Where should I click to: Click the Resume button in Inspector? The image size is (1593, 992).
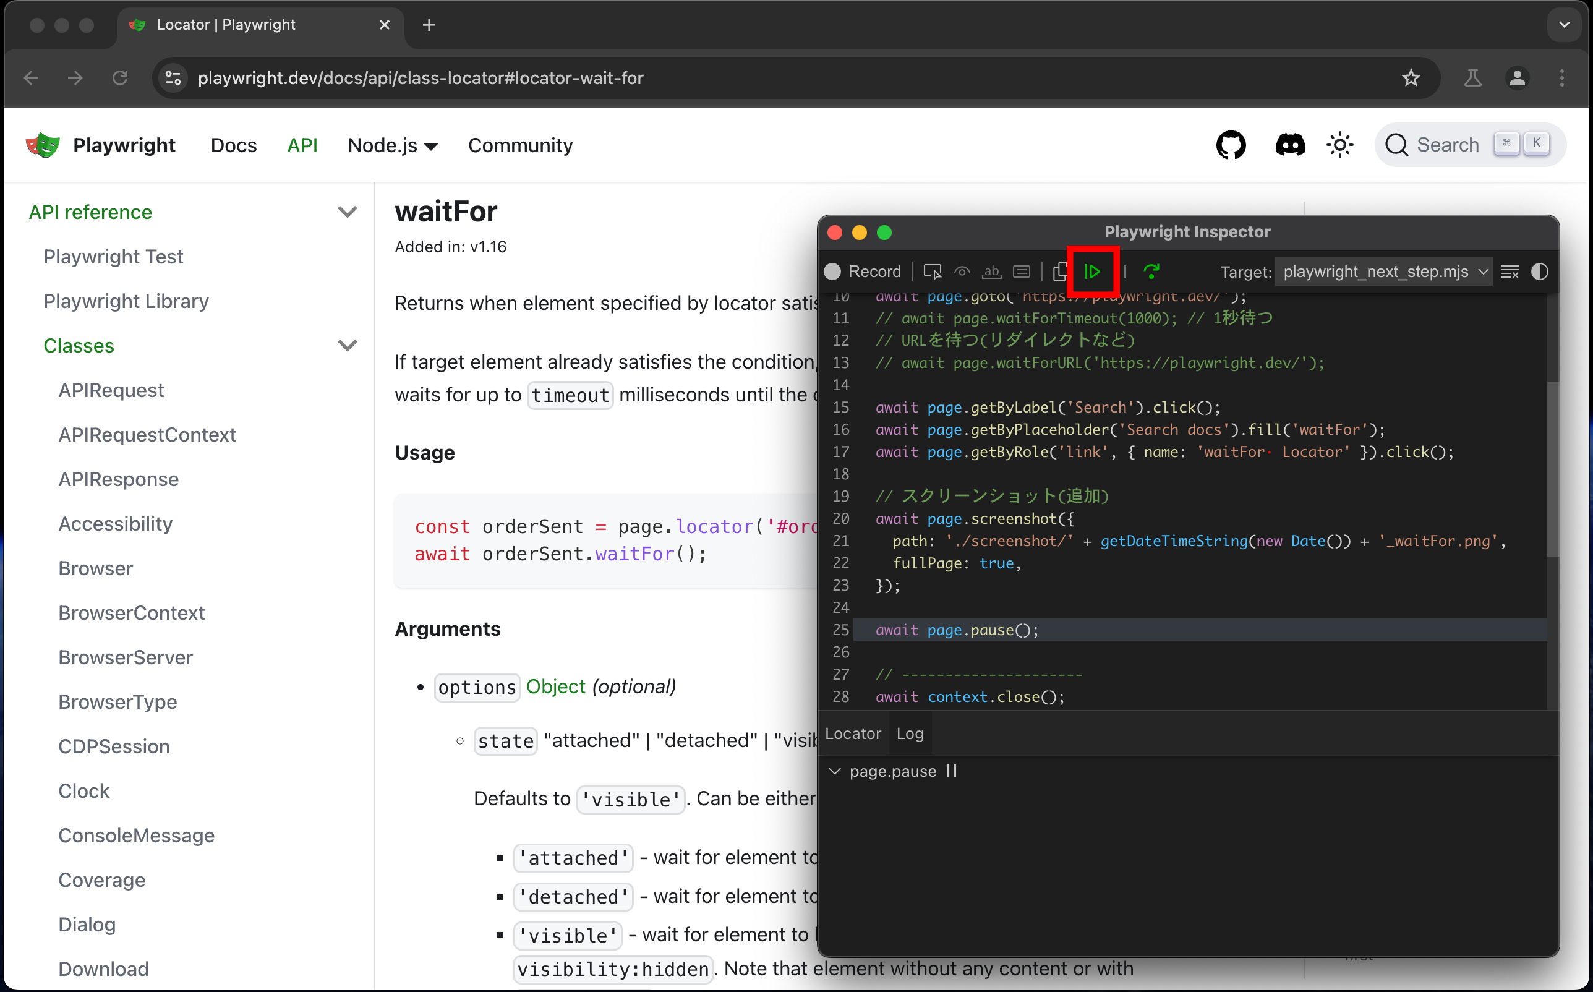point(1092,272)
